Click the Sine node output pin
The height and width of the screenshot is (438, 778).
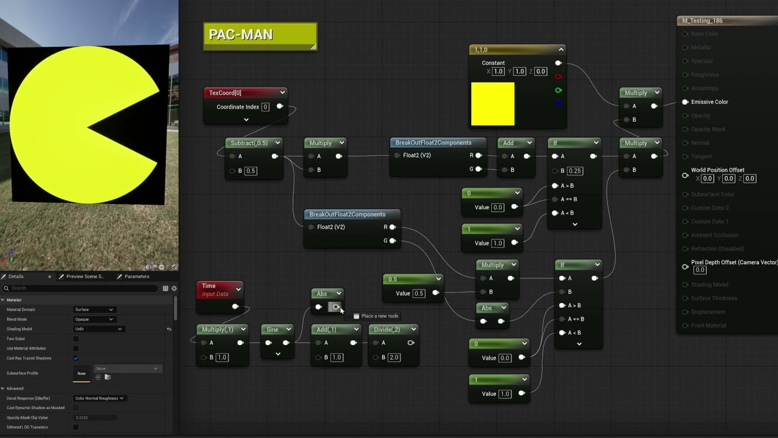coord(286,343)
